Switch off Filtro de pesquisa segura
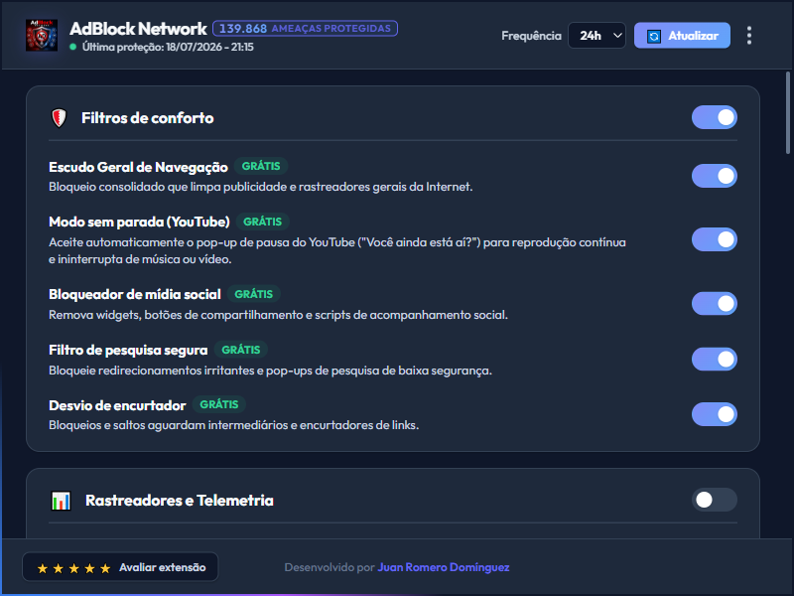The width and height of the screenshot is (794, 596). click(714, 359)
